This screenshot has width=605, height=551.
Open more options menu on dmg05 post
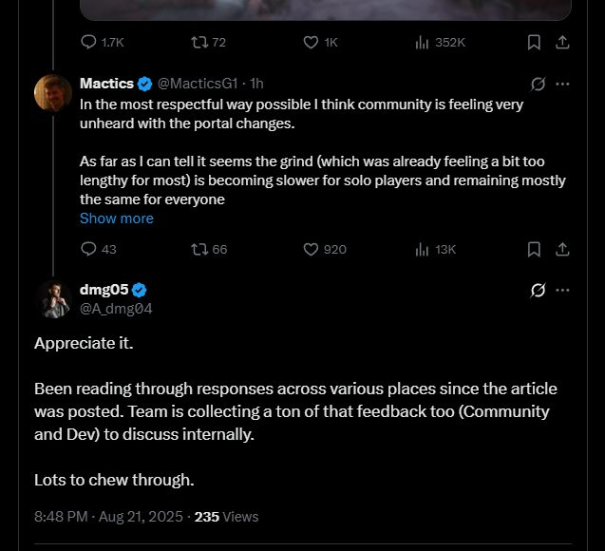click(x=562, y=290)
